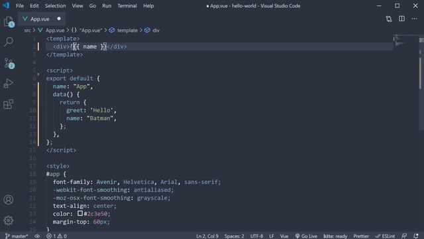Click the opening <script> tag
Image resolution: width=424 pixels, height=239 pixels.
click(x=60, y=70)
